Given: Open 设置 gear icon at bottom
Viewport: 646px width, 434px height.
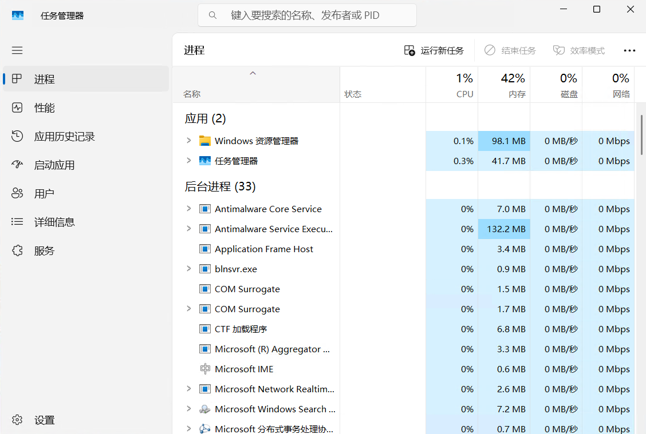Looking at the screenshot, I should (17, 420).
